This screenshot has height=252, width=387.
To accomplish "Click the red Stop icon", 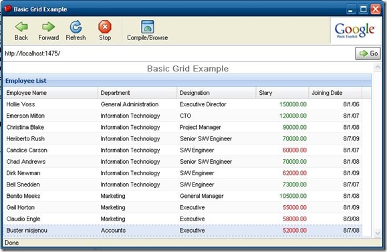I will [x=105, y=27].
